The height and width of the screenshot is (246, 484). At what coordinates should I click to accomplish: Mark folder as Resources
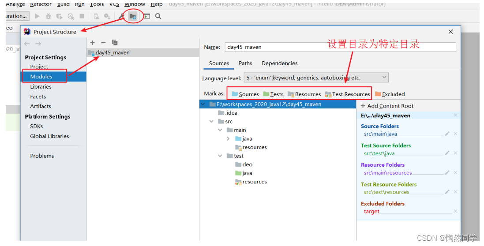[x=304, y=94]
